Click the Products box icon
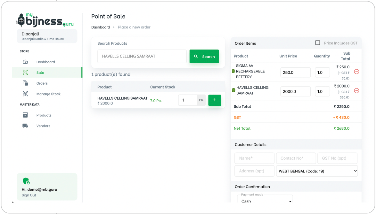Screen dimensions: 376x214 click(25, 115)
